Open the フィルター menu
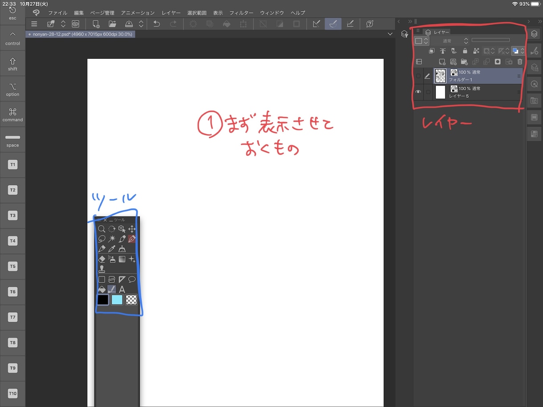 (x=241, y=13)
